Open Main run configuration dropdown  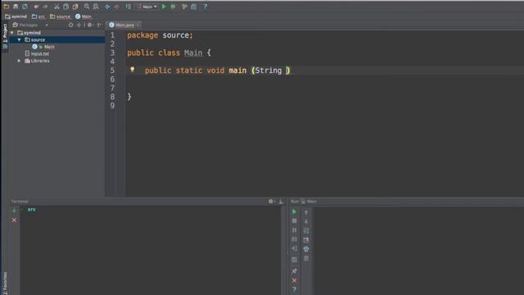point(147,7)
